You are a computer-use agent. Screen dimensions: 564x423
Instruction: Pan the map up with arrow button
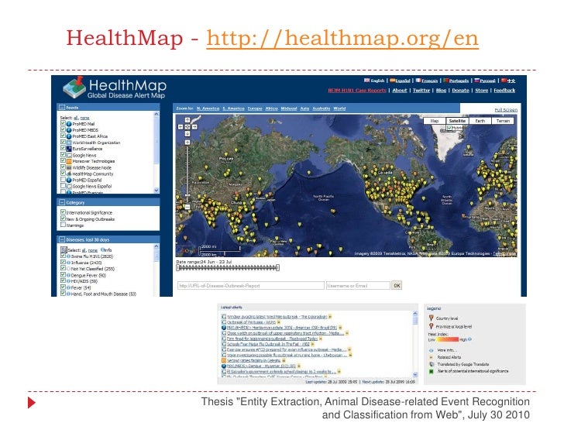[x=187, y=120]
